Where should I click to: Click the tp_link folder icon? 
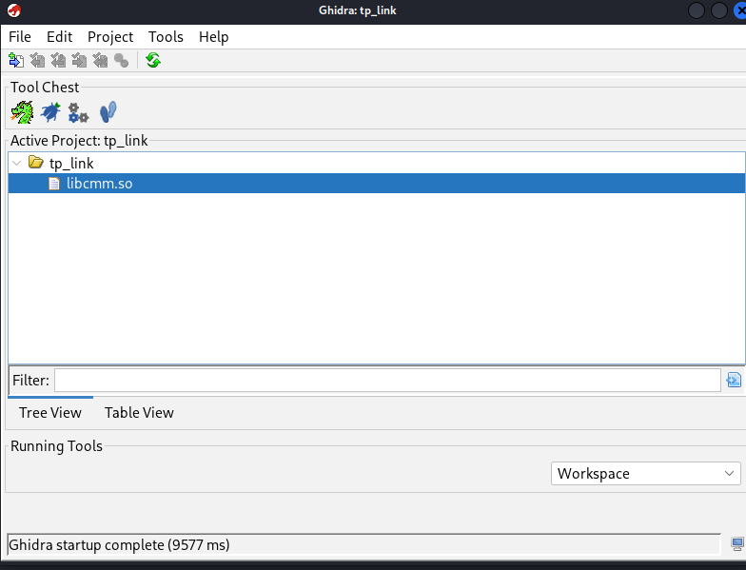(36, 163)
